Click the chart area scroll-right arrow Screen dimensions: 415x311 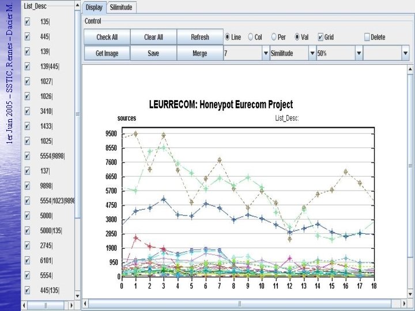pyautogui.click(x=404, y=304)
